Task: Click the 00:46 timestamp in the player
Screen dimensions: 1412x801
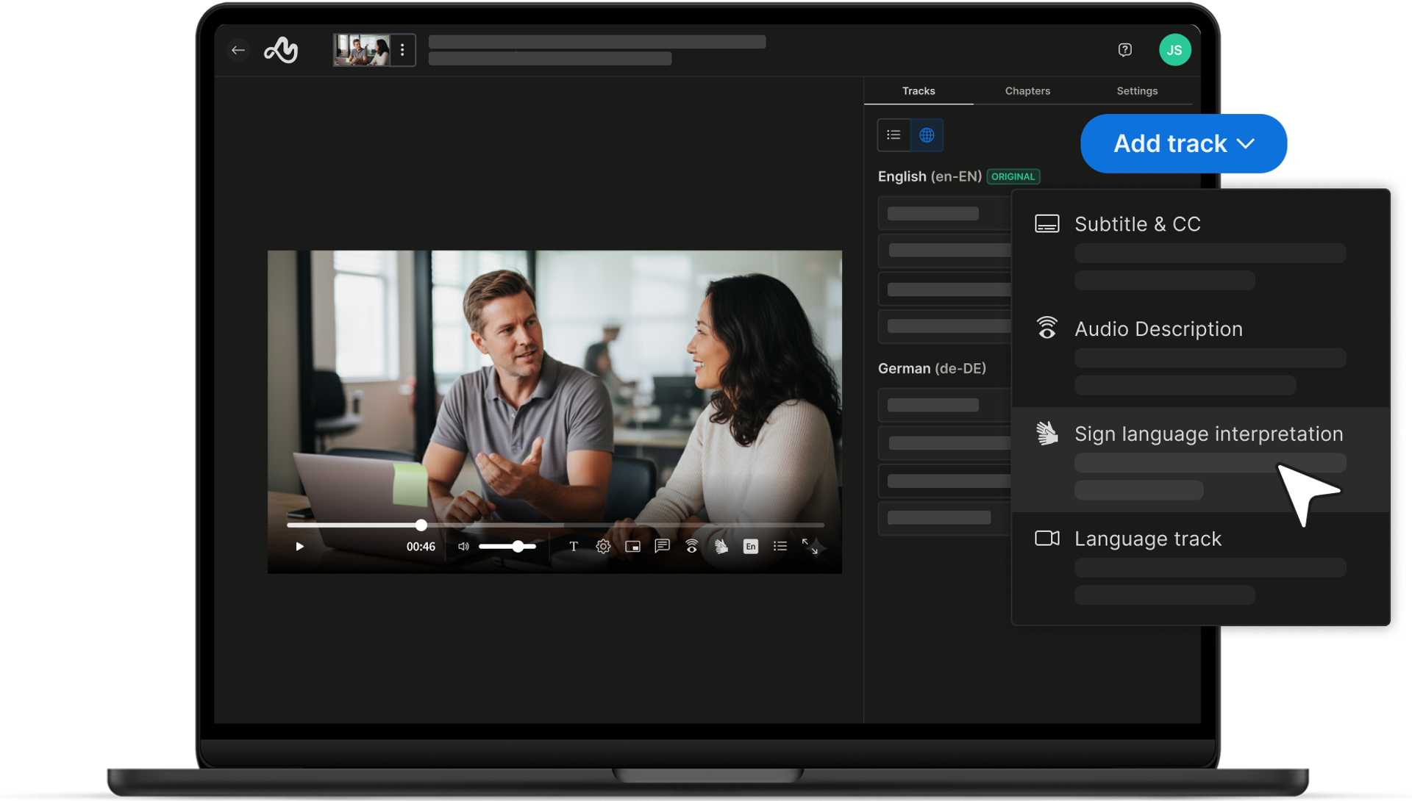Action: [421, 547]
